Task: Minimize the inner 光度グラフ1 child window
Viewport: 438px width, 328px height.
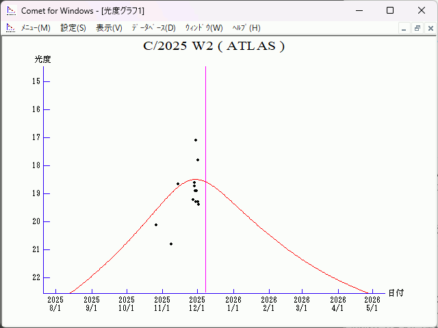Action: pyautogui.click(x=404, y=29)
